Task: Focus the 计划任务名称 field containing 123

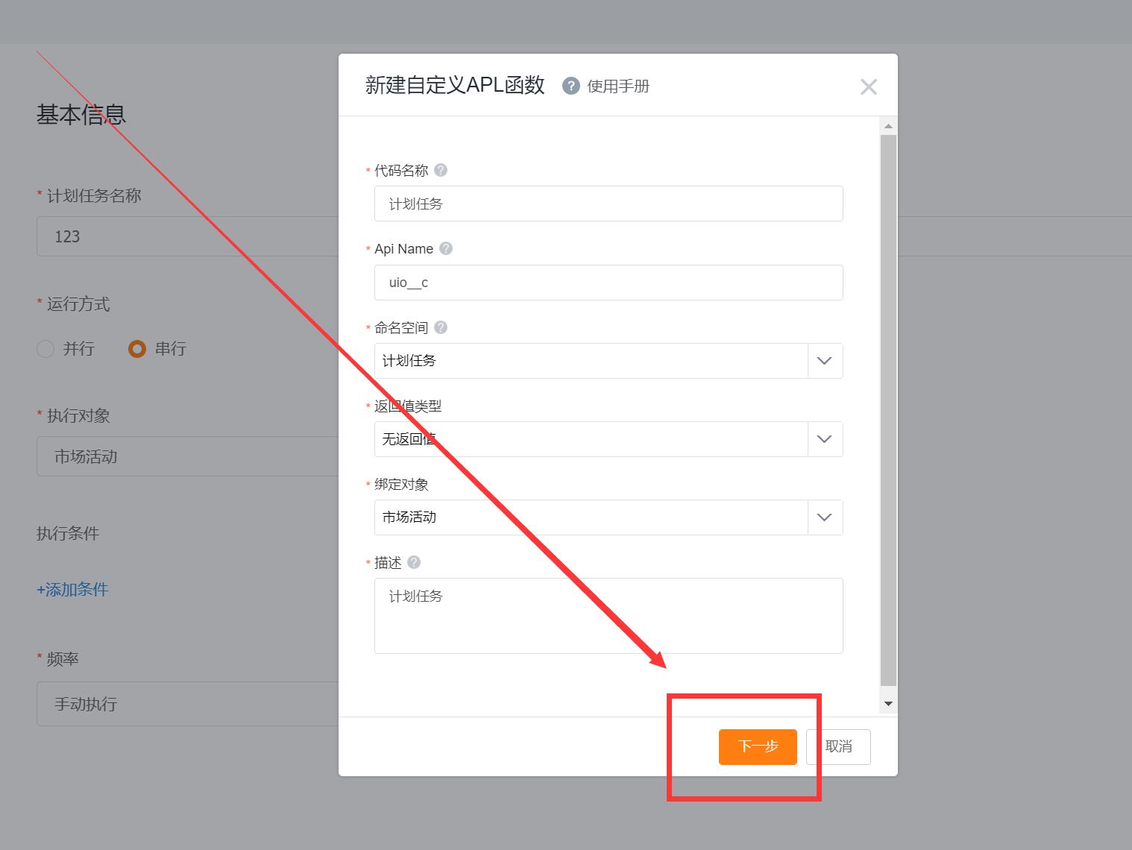Action: click(x=187, y=236)
